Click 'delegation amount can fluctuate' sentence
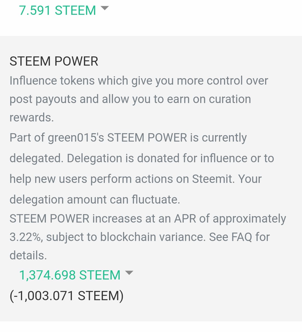 pos(95,200)
